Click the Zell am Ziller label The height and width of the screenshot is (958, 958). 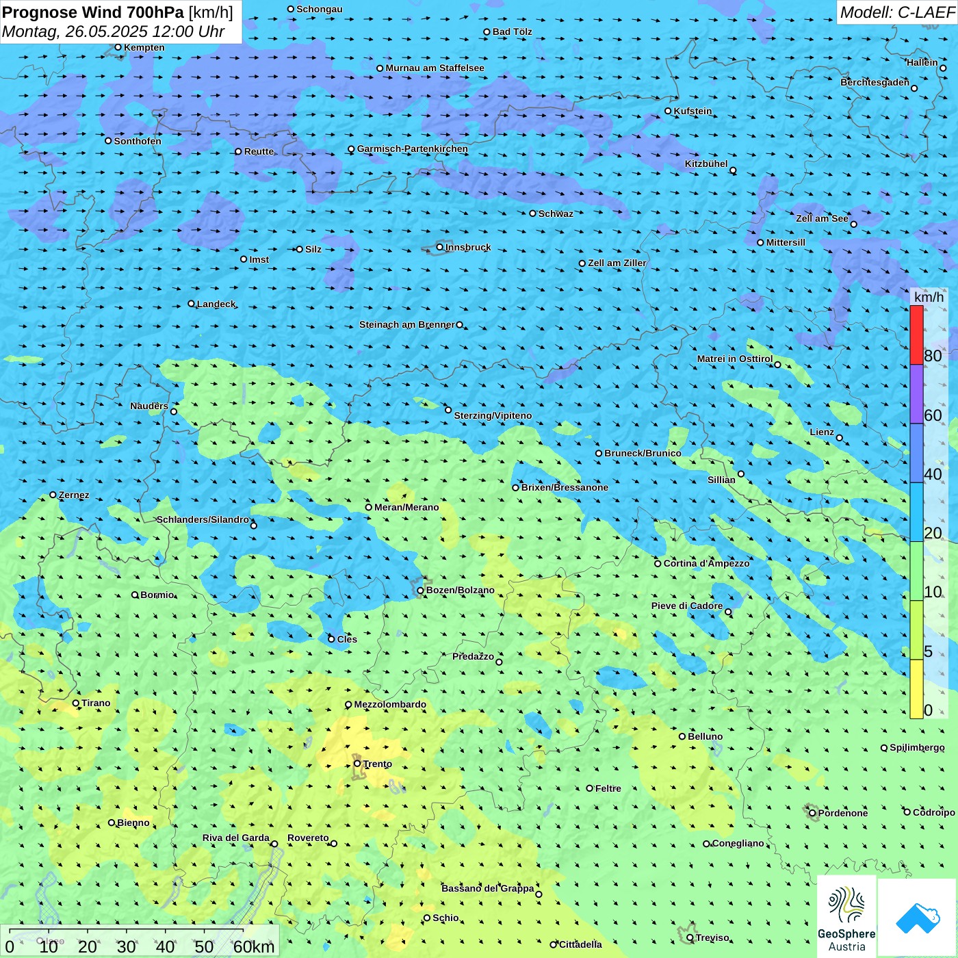[617, 263]
